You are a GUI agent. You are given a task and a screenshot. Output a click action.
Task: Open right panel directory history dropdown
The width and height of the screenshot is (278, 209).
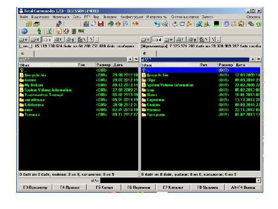point(258,59)
